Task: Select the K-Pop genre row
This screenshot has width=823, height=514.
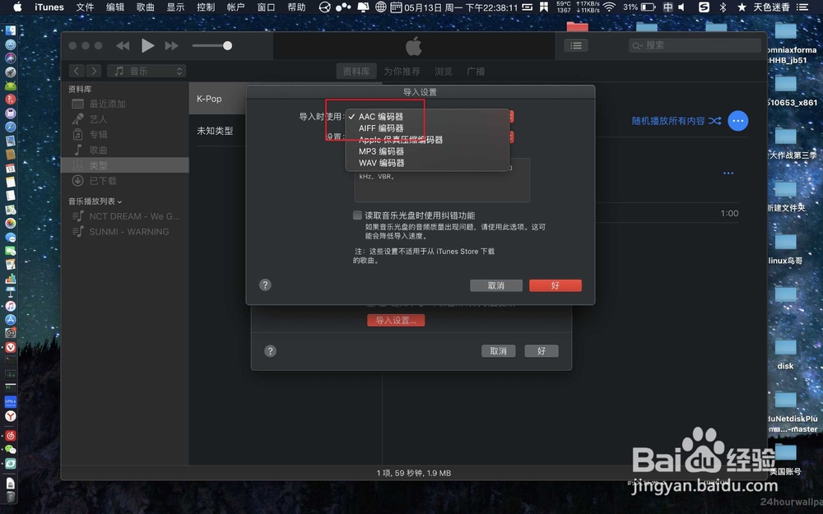Action: coord(218,99)
